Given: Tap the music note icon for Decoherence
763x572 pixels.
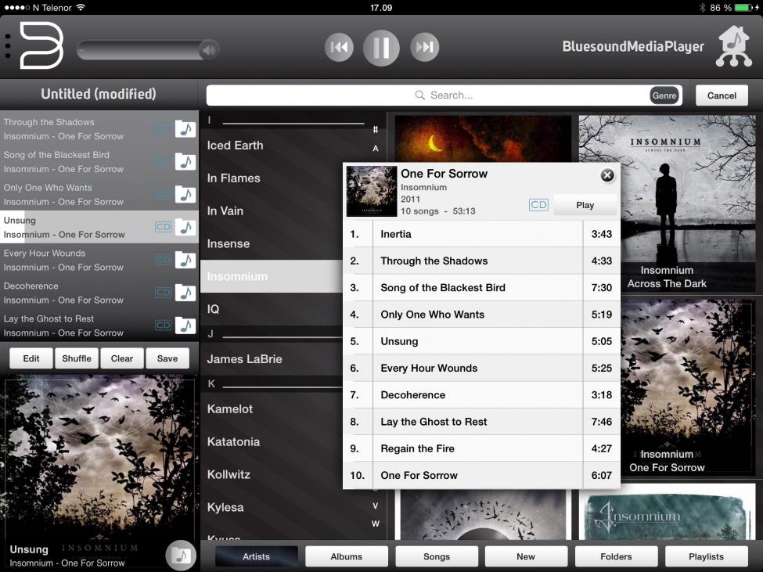Looking at the screenshot, I should coord(185,293).
